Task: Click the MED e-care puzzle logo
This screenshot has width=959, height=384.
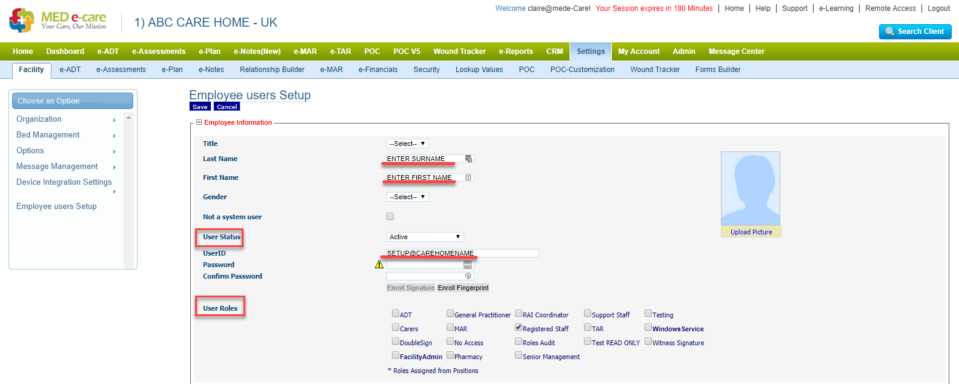Action: [x=22, y=21]
